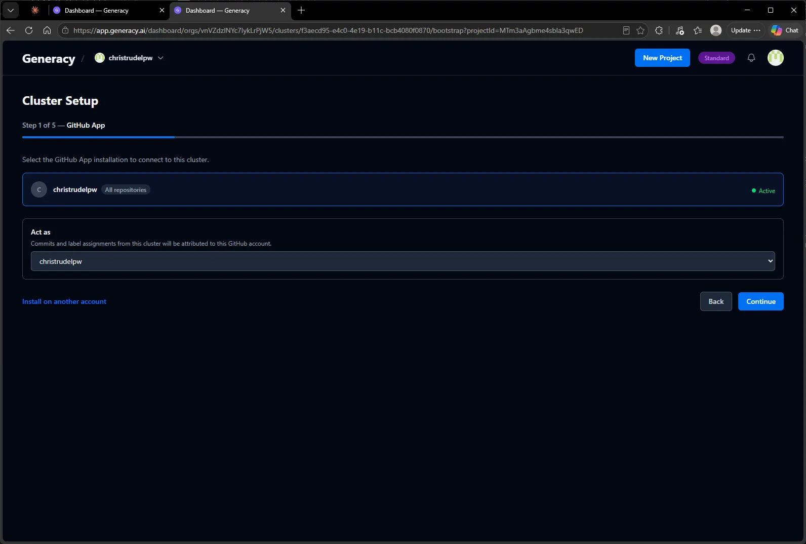Add this page to favorites with the star
The width and height of the screenshot is (806, 544).
coord(640,30)
